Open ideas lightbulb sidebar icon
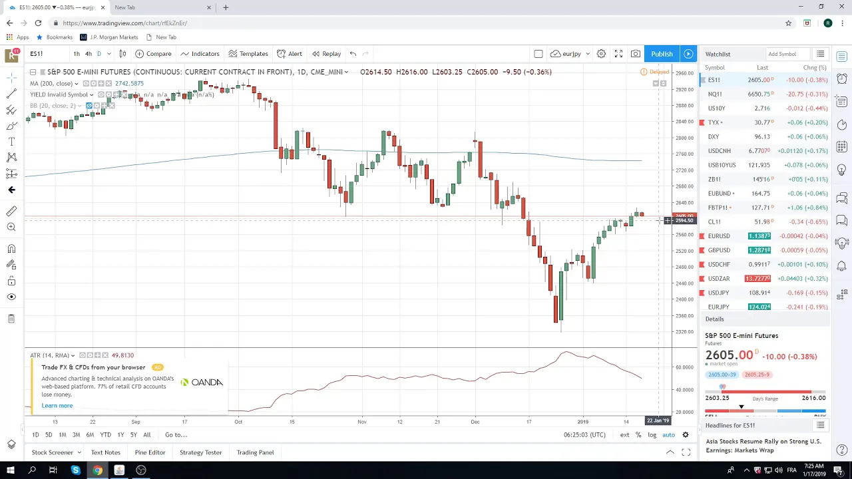The image size is (852, 479). tap(842, 169)
